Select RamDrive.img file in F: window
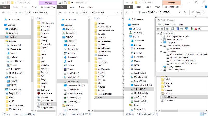The height and width of the screenshot is (116, 208). pos(171,97)
